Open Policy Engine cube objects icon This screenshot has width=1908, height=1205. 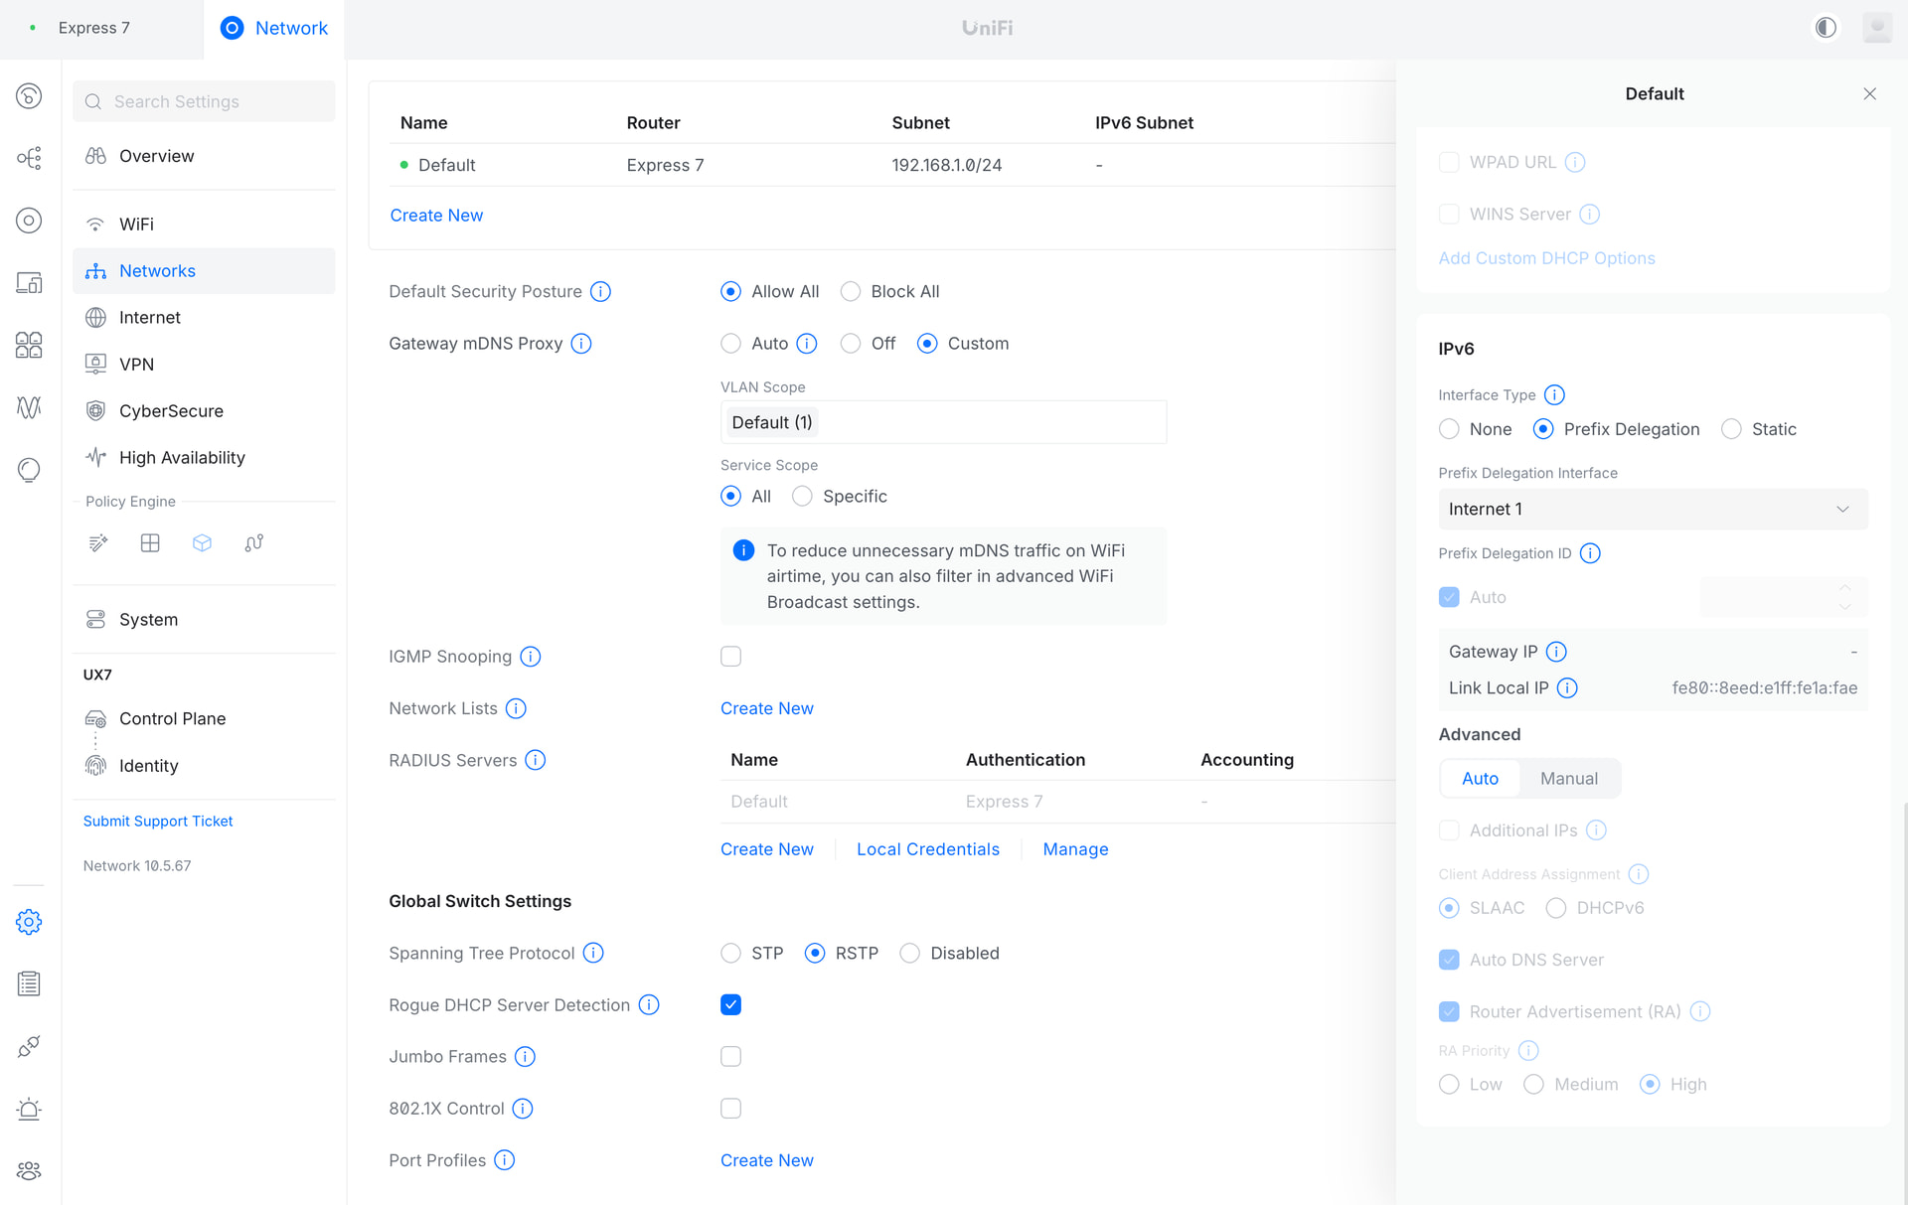pos(202,542)
